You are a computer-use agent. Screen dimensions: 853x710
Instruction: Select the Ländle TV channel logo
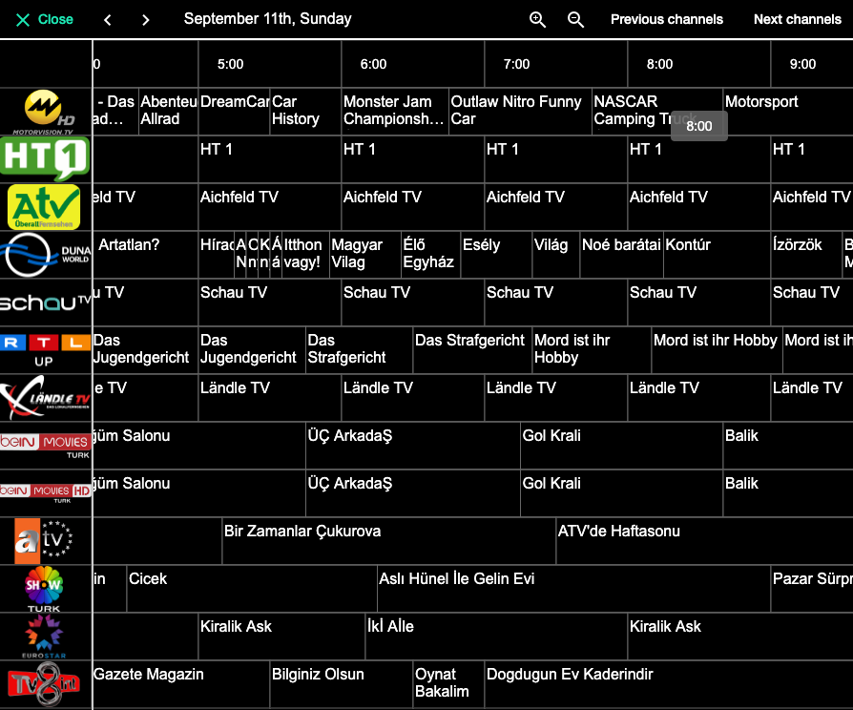(46, 398)
